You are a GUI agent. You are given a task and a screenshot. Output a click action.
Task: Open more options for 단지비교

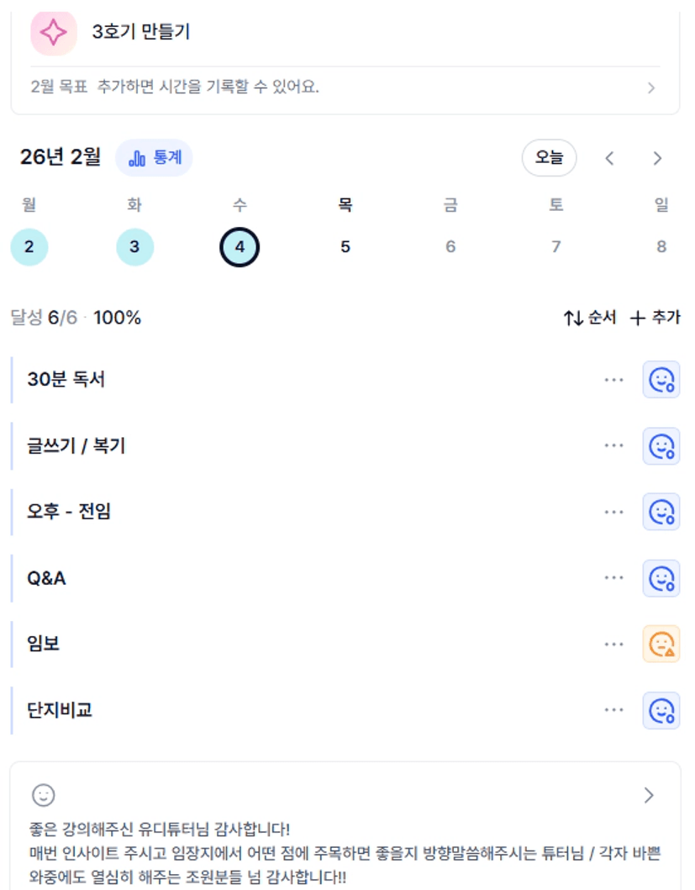(614, 710)
